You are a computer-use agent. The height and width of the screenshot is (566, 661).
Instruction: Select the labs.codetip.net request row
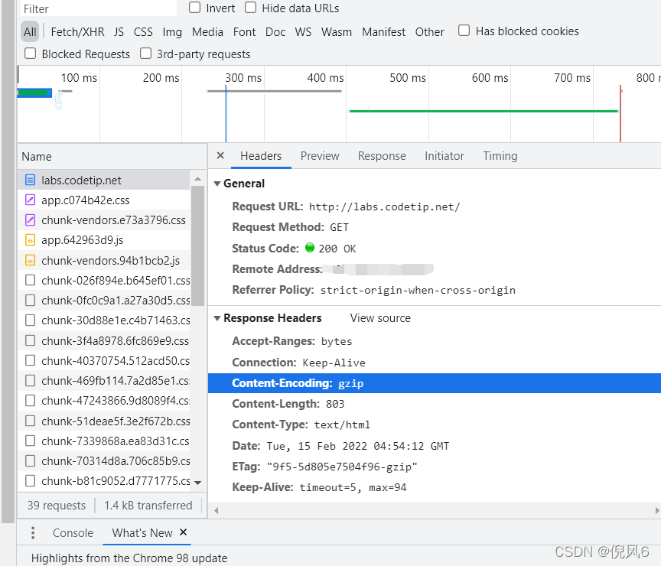point(104,180)
